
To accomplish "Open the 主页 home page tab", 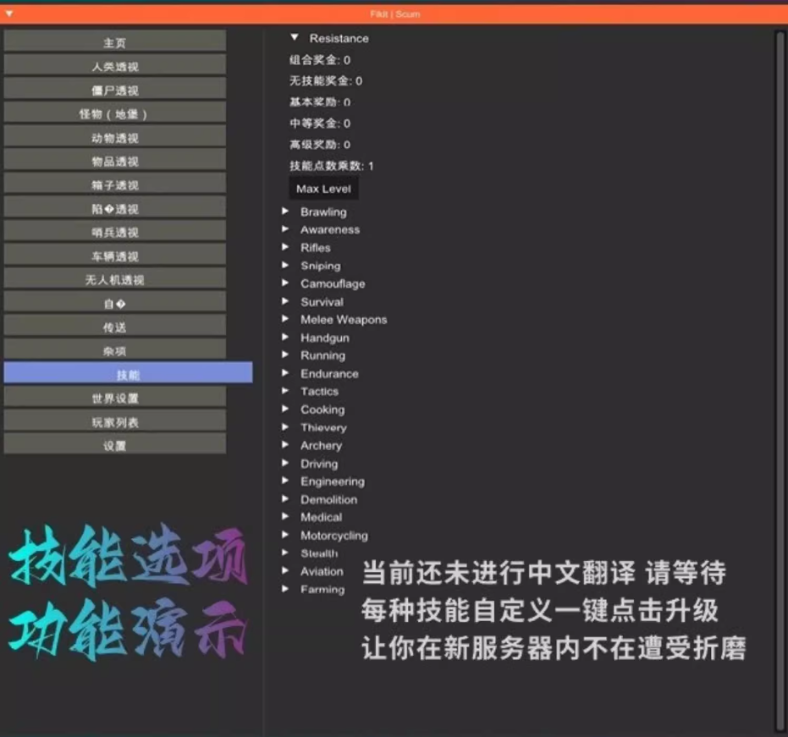I will [115, 42].
